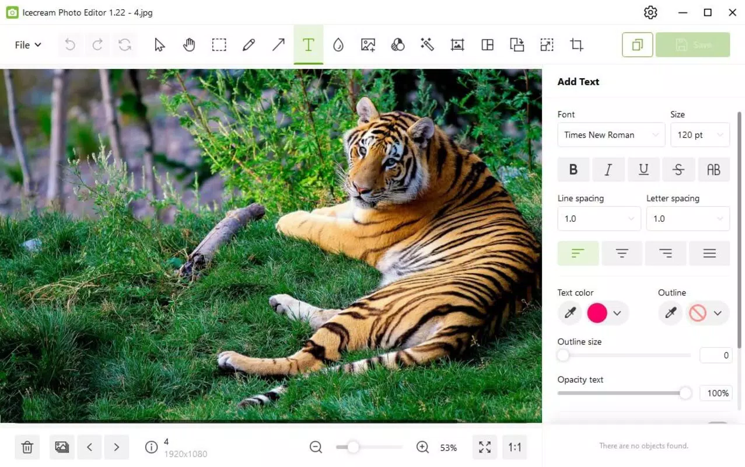Open the Collage layout icon
Viewport: 745px width, 467px height.
487,45
